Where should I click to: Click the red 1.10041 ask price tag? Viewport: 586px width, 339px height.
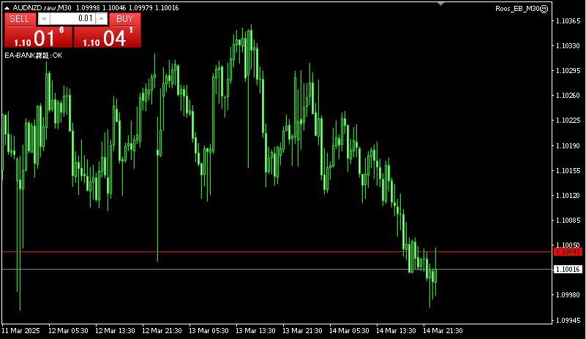coord(568,251)
